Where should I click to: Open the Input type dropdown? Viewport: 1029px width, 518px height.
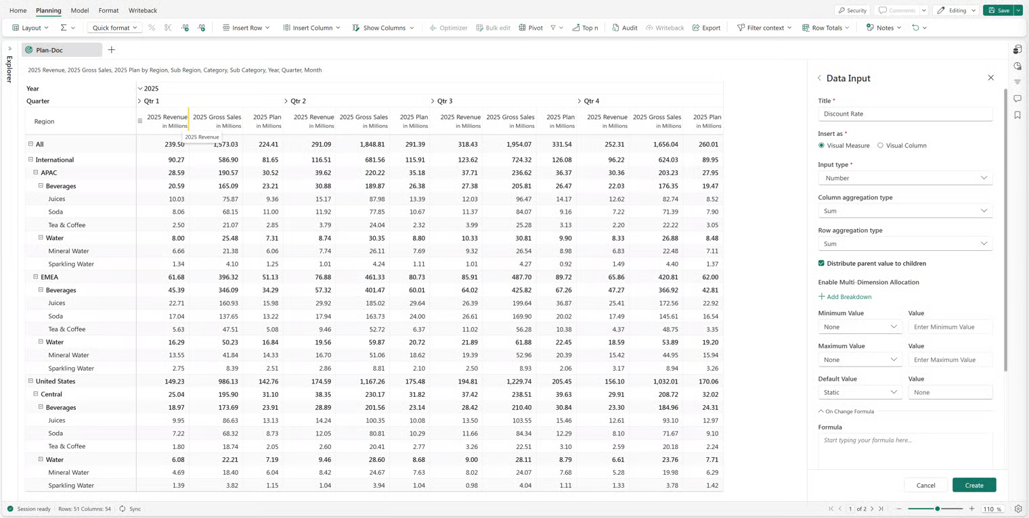point(904,178)
